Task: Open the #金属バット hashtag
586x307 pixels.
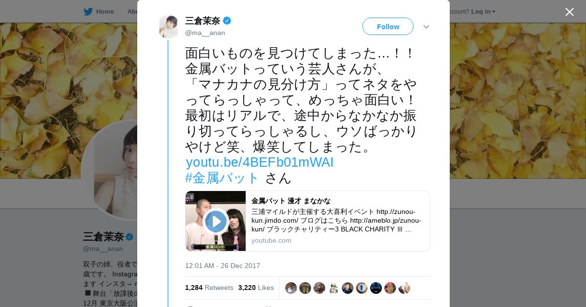Action: click(x=222, y=178)
